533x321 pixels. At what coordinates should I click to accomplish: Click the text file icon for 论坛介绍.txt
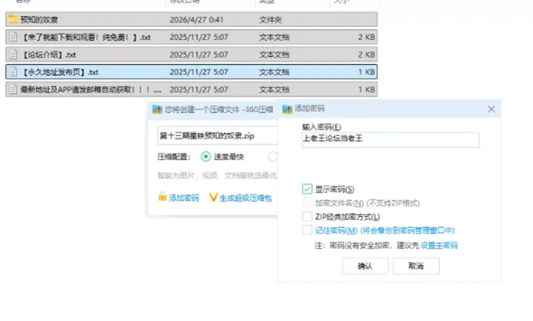(x=13, y=54)
